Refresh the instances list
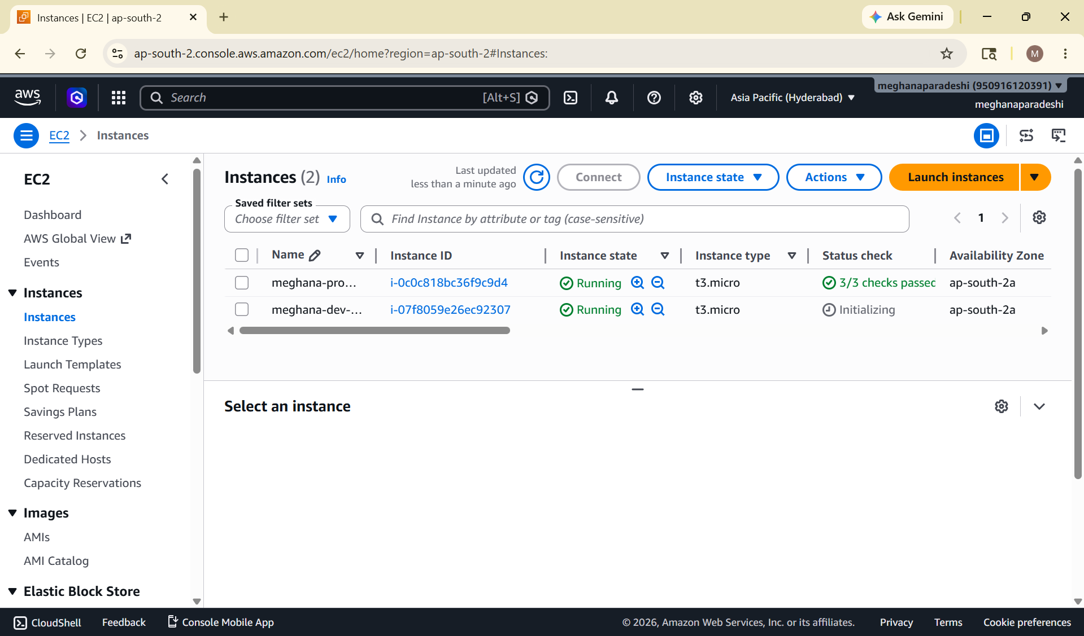The width and height of the screenshot is (1084, 636). pyautogui.click(x=537, y=177)
